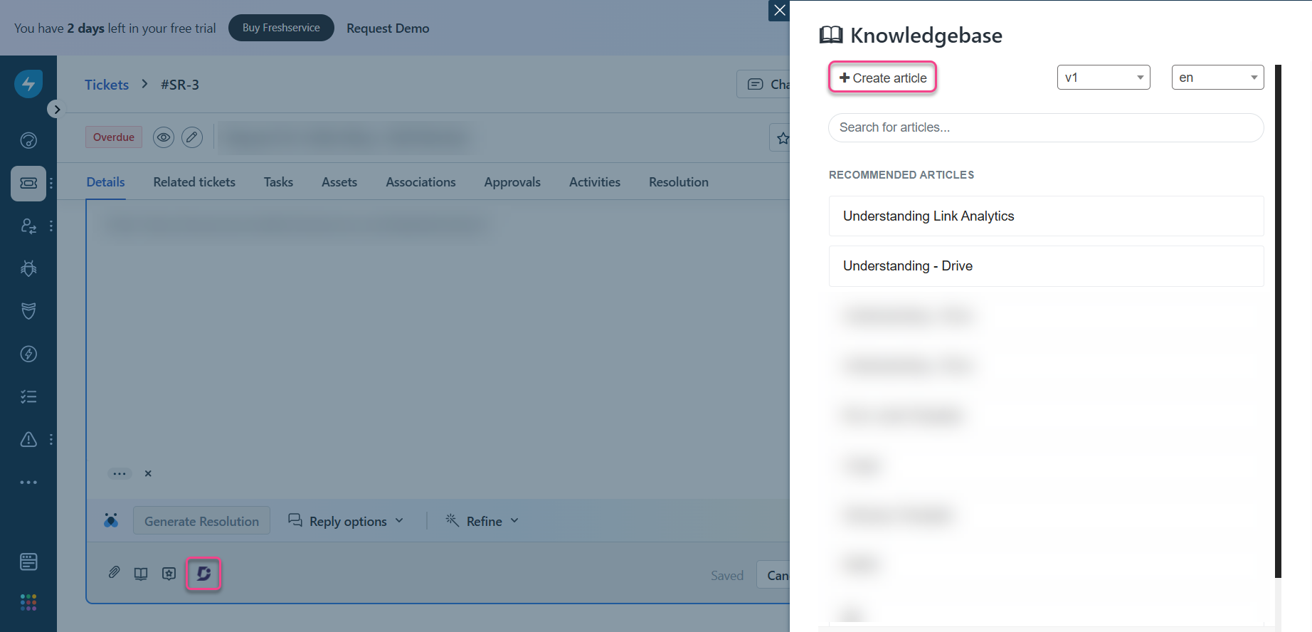Viewport: 1312px width, 632px height.
Task: Click the Request Demo link
Action: [x=388, y=28]
